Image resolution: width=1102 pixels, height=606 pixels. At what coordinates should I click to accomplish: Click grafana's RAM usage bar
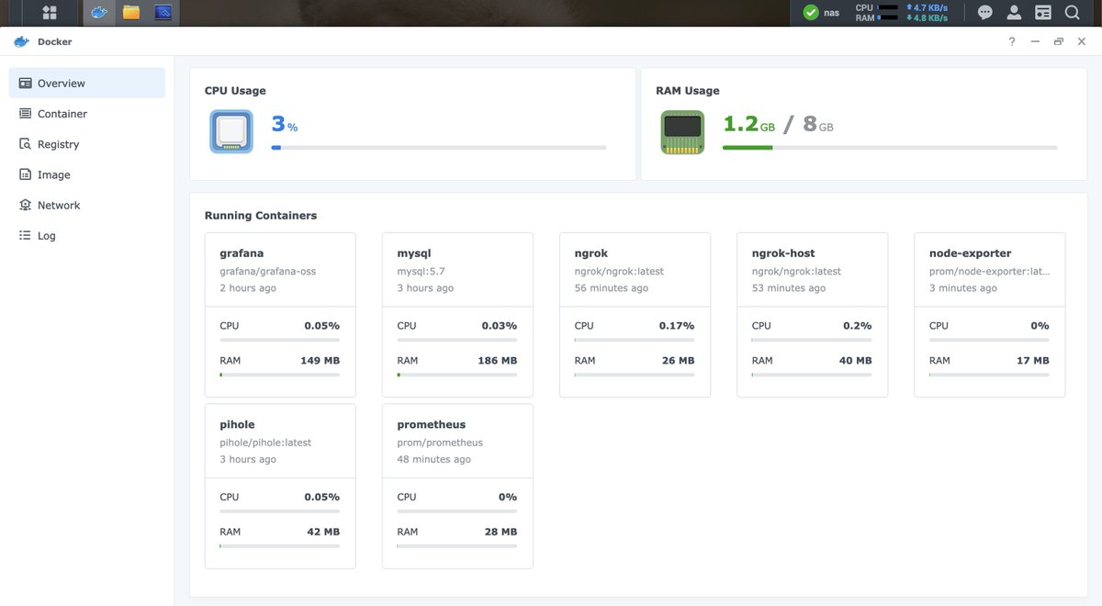[x=279, y=375]
